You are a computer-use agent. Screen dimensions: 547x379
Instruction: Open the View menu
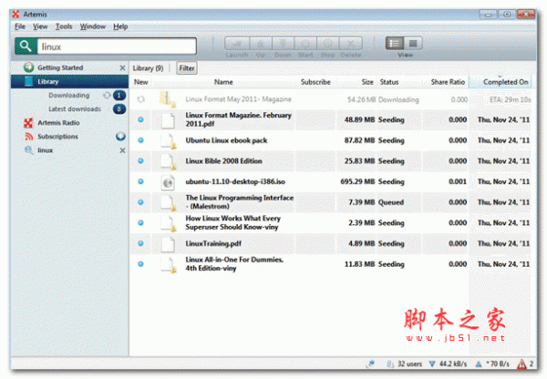(x=40, y=26)
